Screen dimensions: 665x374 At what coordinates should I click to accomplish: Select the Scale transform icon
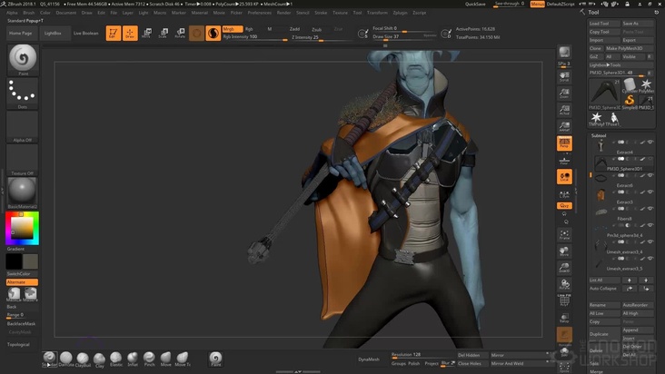click(x=163, y=34)
